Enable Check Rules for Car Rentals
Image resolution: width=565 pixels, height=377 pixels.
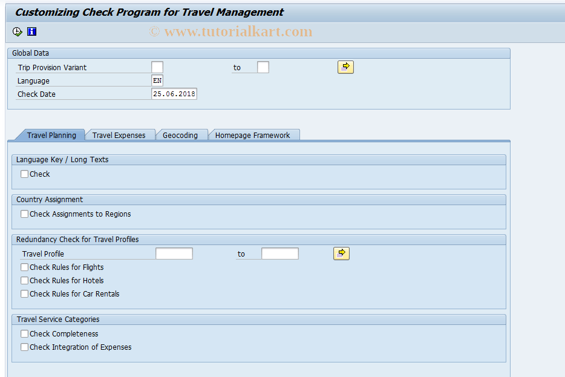coord(24,293)
